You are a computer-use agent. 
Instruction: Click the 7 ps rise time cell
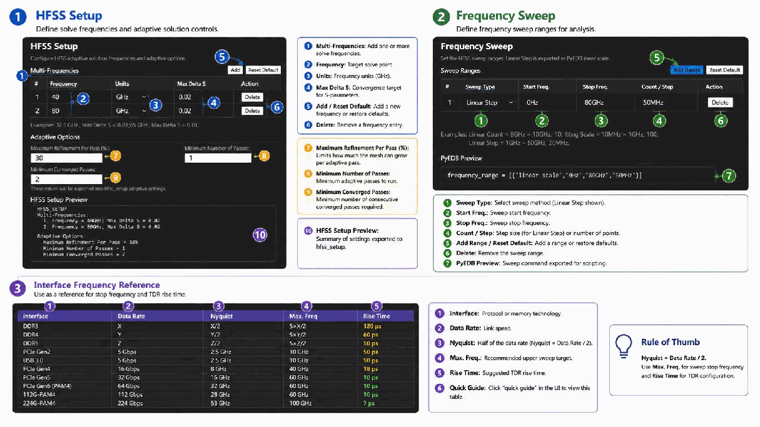(369, 403)
